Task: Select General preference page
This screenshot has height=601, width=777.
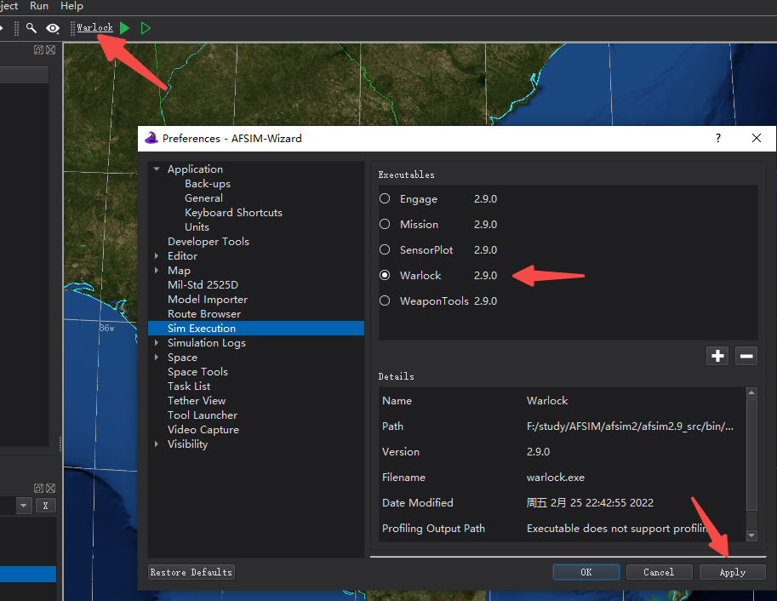Action: click(203, 197)
